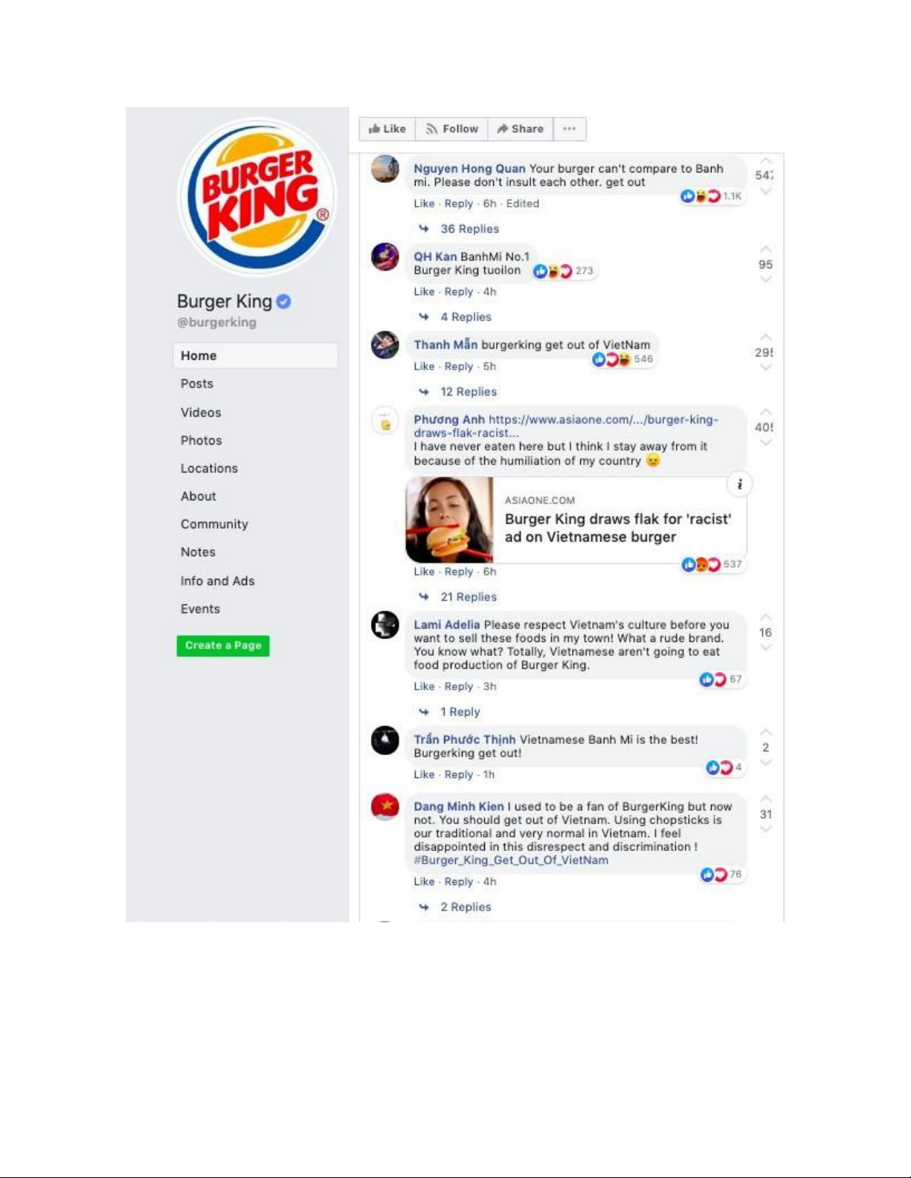Click the Burger King logo profile picture
Viewport: 911px width, 1178px height.
click(x=257, y=198)
